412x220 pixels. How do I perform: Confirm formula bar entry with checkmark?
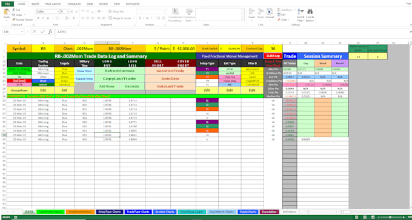(42, 32)
